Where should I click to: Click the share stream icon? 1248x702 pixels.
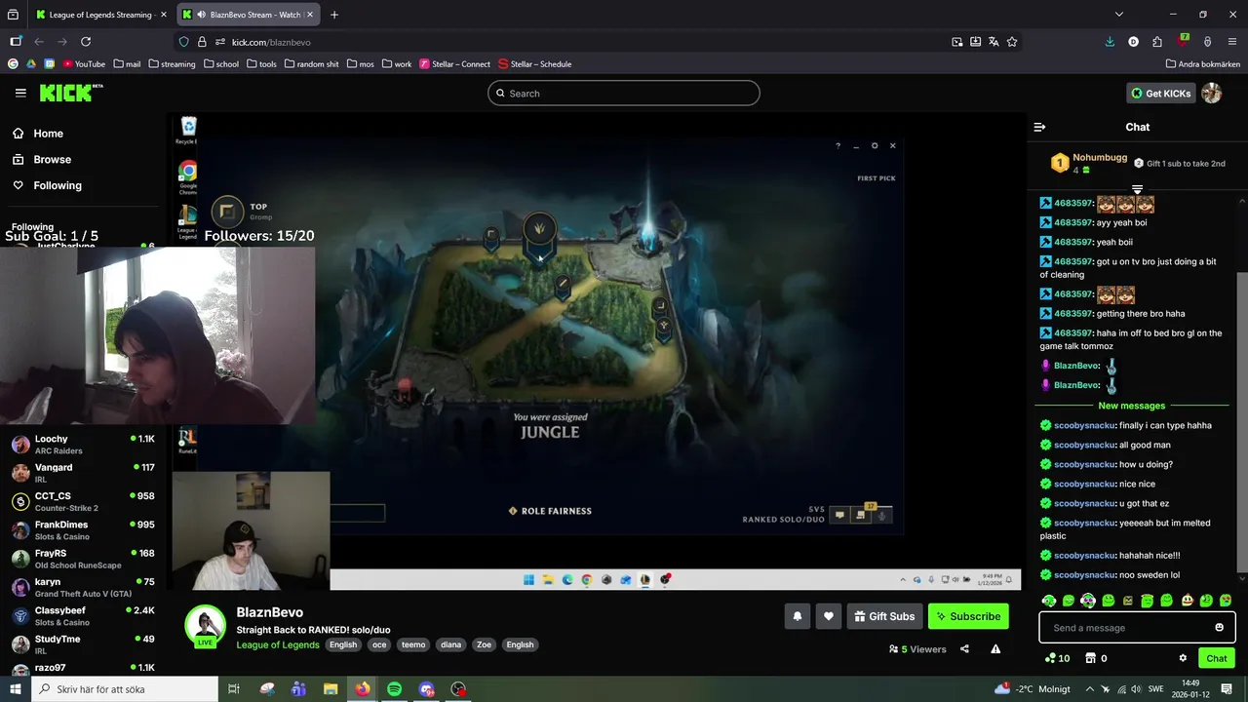(x=964, y=649)
